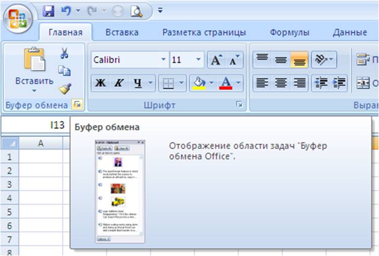Click the Cut scissors icon
This screenshot has height=256, width=379.
pyautogui.click(x=65, y=53)
